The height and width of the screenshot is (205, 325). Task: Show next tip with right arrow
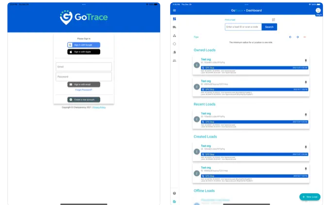point(298,37)
